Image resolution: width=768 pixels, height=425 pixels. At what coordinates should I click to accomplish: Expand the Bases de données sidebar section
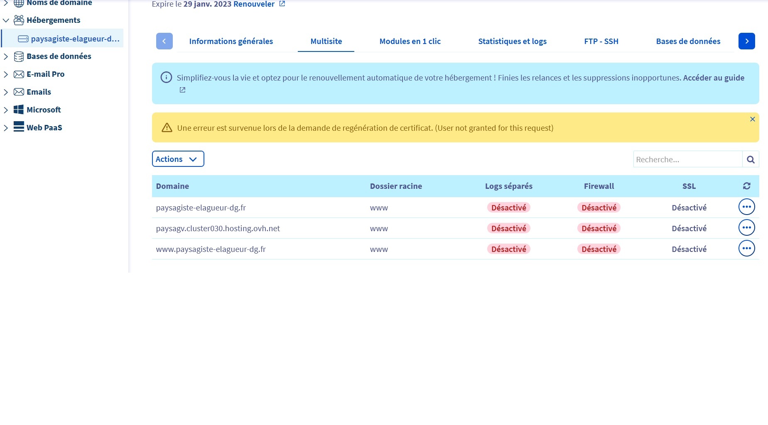tap(6, 56)
